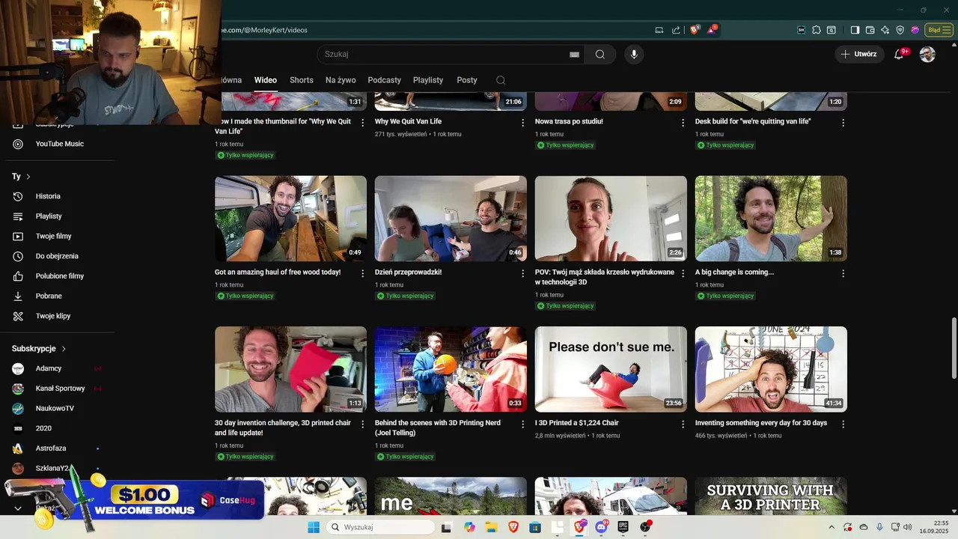958x539 pixels.
Task: Open File Explorer from the taskbar
Action: tap(491, 527)
